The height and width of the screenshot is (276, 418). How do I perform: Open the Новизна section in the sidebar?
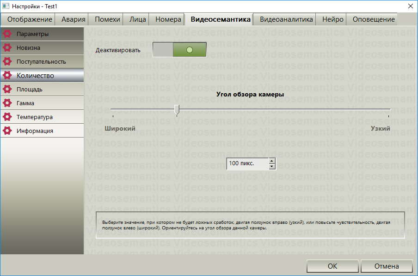pyautogui.click(x=42, y=48)
